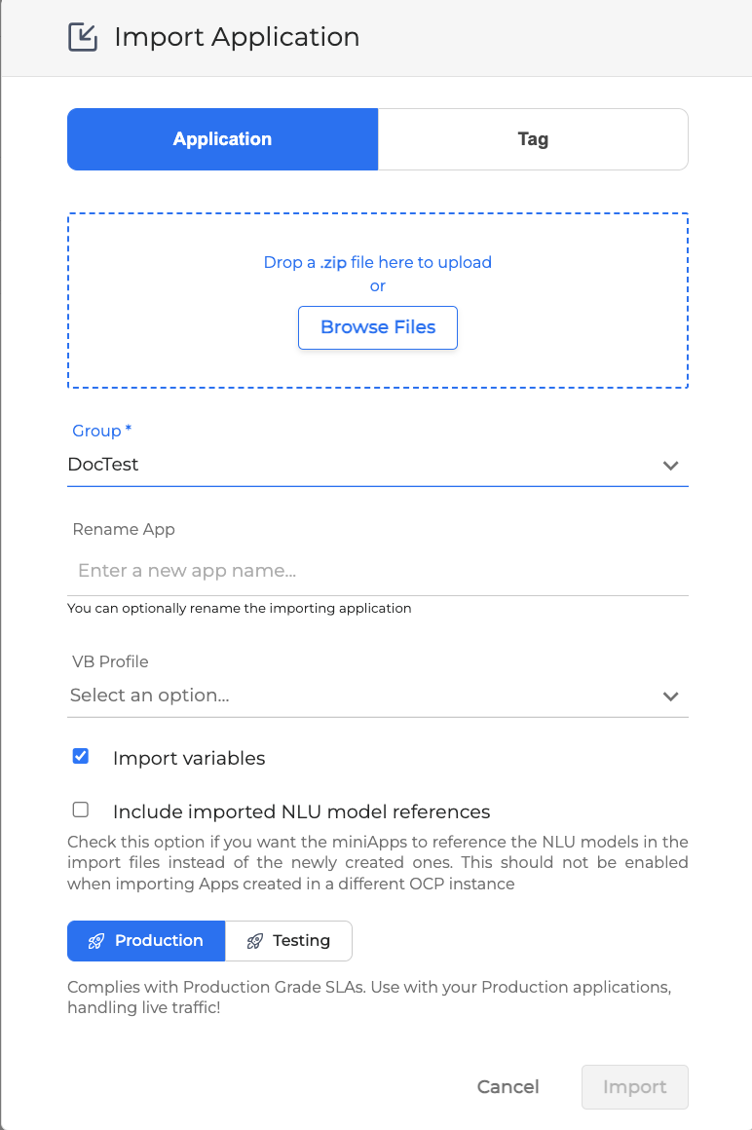Click the rocket icon on the Production button

[x=96, y=941]
